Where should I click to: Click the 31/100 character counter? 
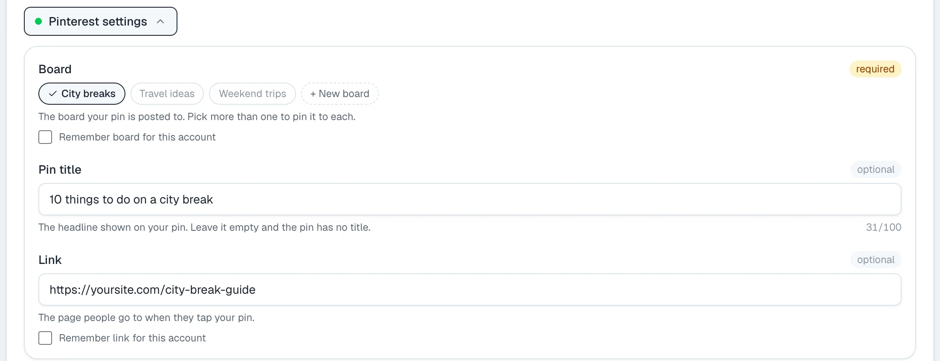(x=883, y=227)
